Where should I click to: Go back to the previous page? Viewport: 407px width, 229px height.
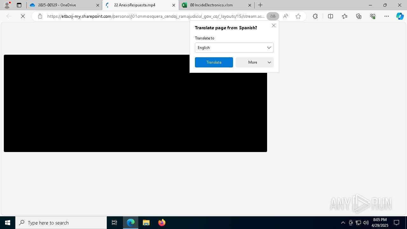coord(9,16)
